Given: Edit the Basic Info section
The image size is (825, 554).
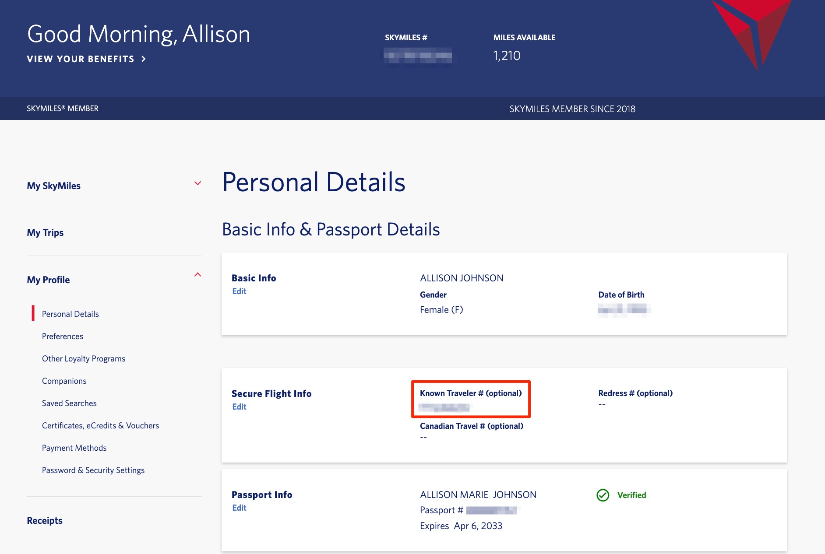Looking at the screenshot, I should tap(239, 291).
